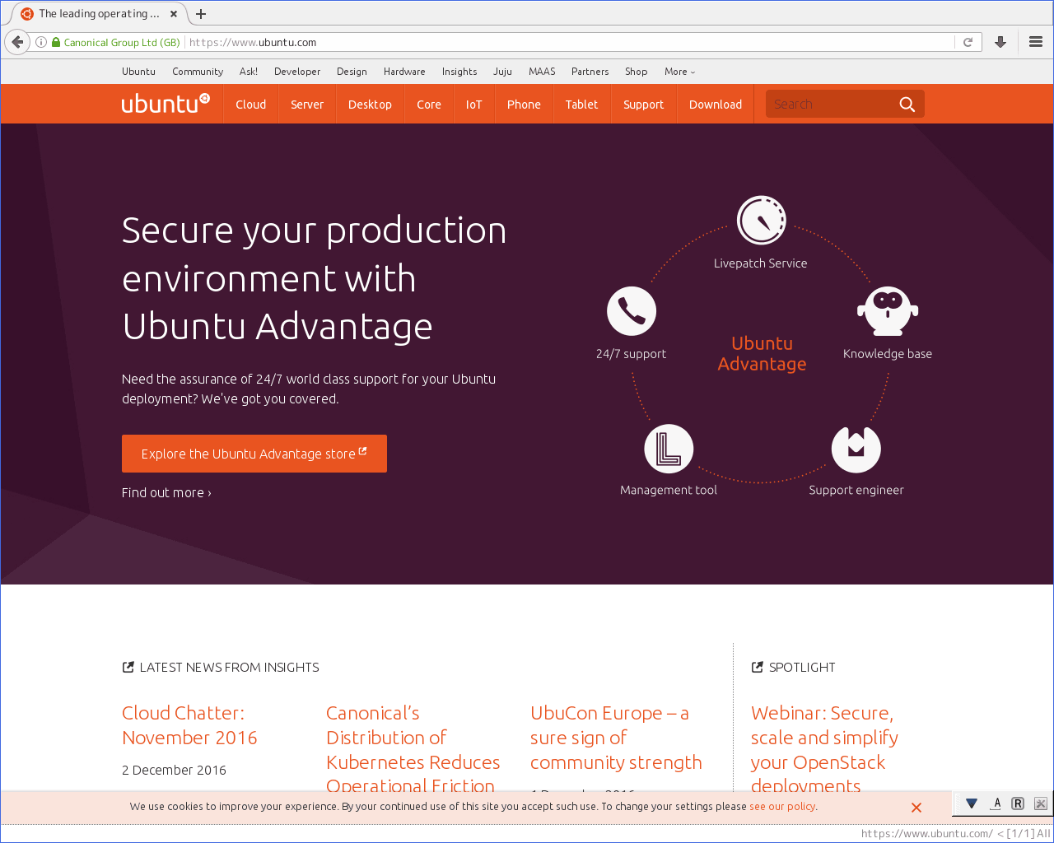Follow the Find out more link
Screen dimensions: 1054x843
tap(166, 493)
